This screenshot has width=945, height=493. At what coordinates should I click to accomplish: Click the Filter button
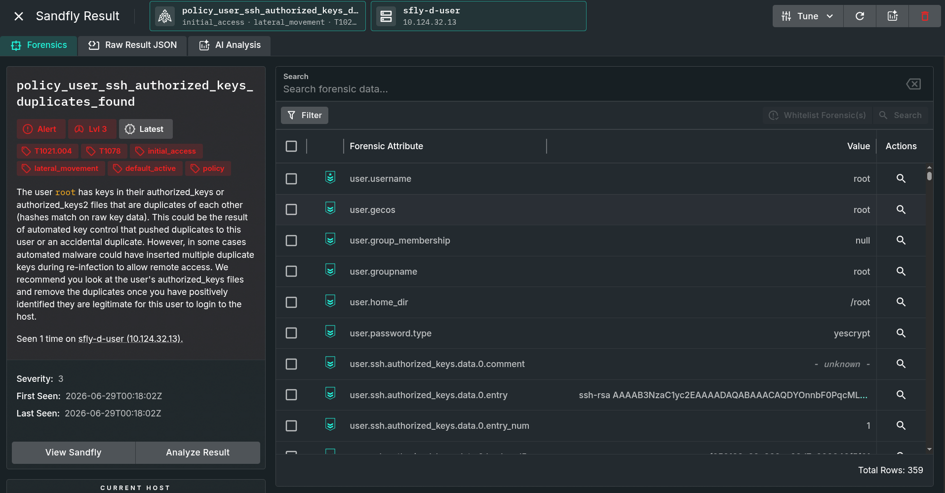(x=305, y=116)
